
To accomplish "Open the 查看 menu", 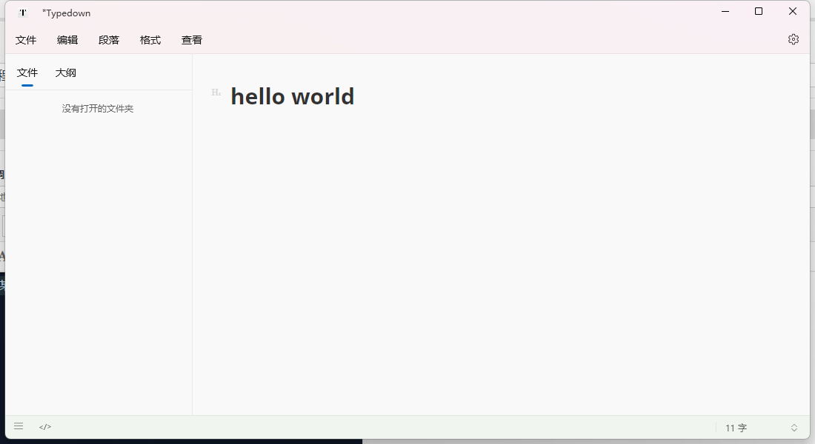I will pyautogui.click(x=191, y=40).
